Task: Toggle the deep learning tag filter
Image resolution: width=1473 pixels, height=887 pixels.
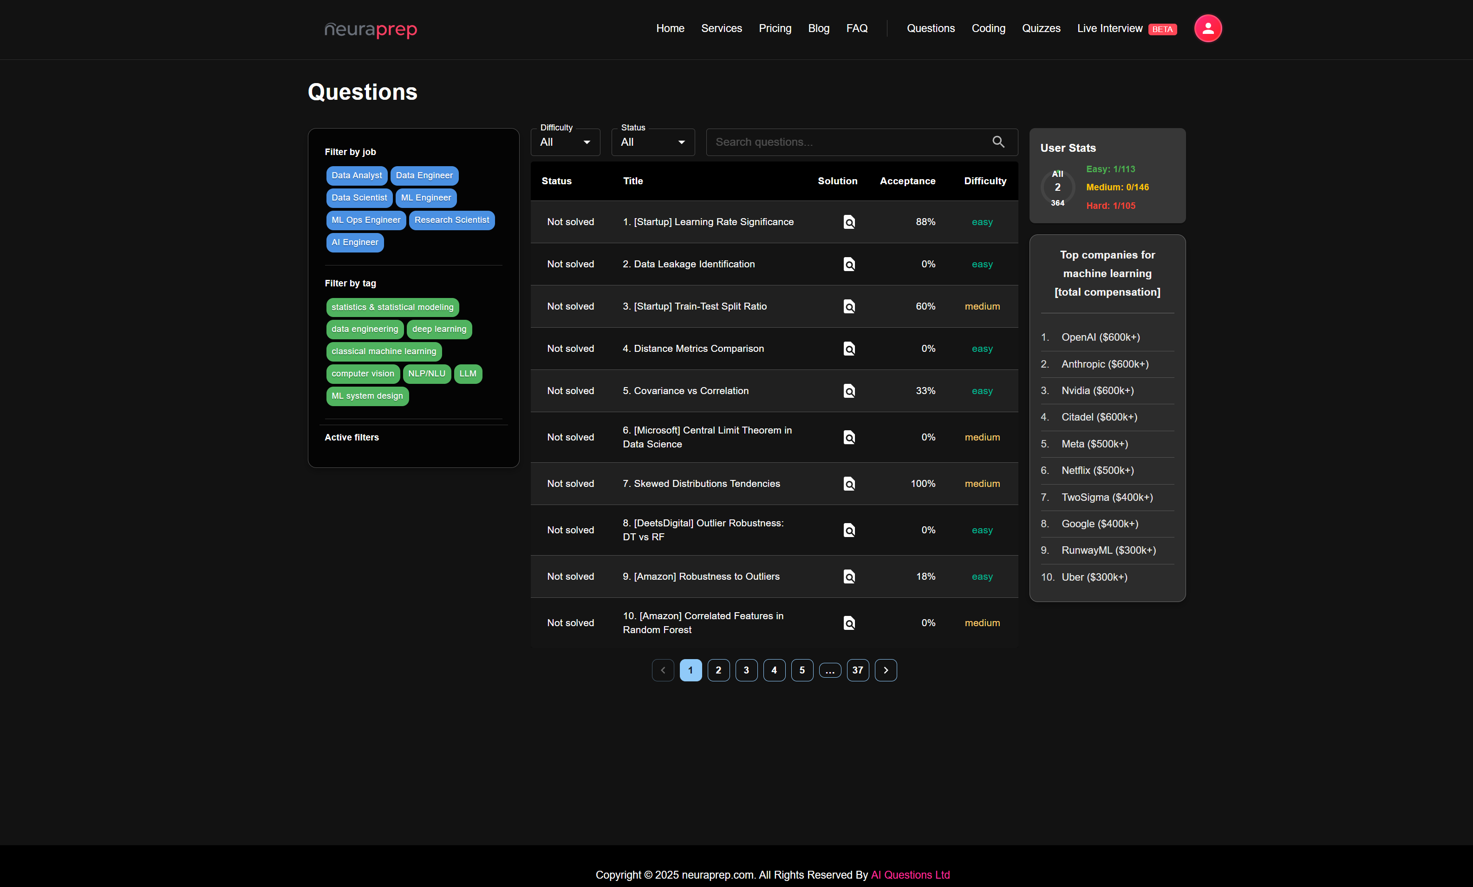Action: (439, 330)
